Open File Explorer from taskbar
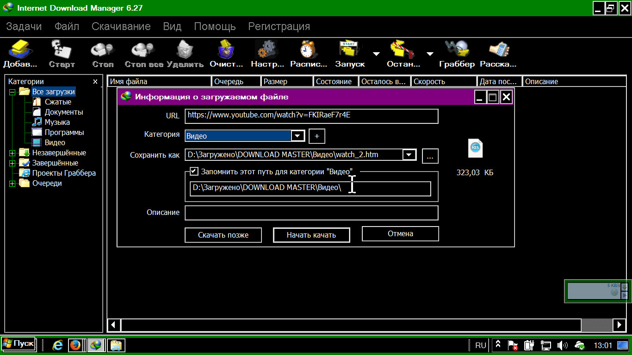Viewport: 632px width, 355px height. (116, 345)
